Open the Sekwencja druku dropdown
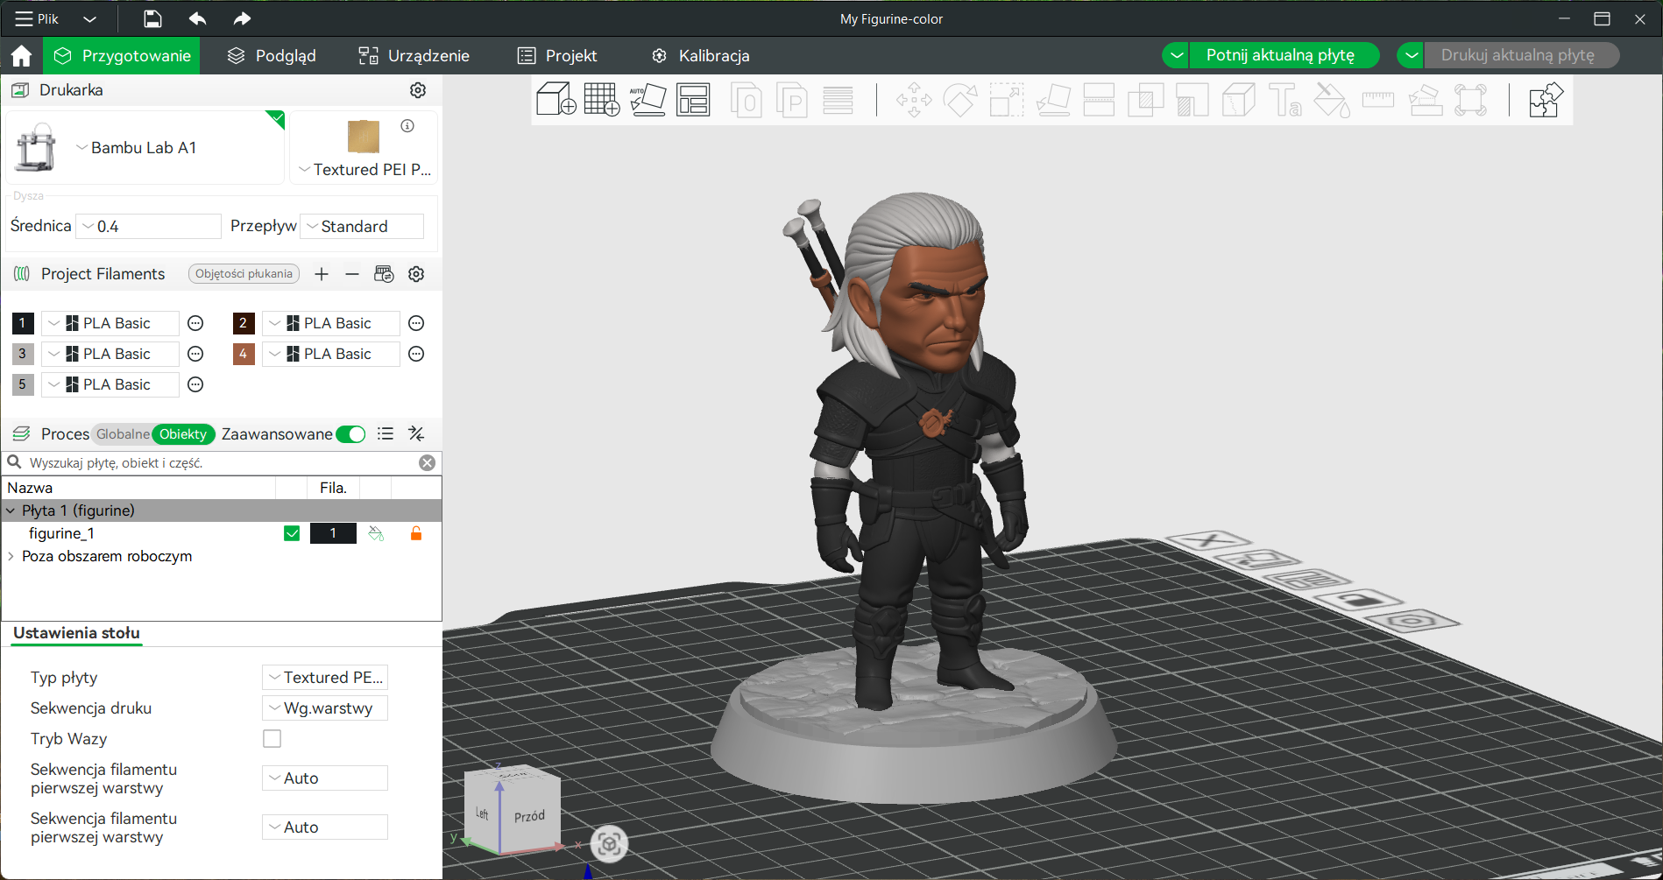Screen dimensions: 1663x880 tap(325, 708)
